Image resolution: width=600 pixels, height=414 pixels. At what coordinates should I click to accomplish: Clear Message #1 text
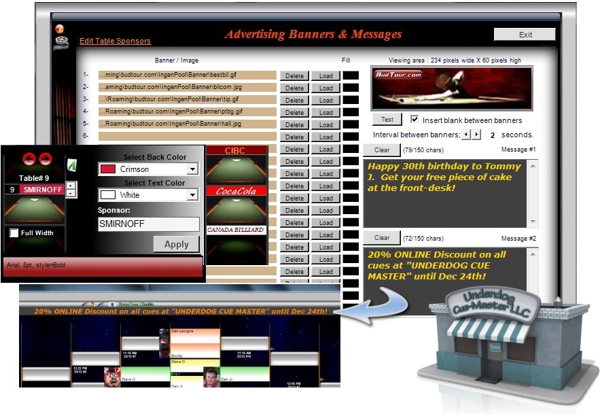pyautogui.click(x=382, y=150)
